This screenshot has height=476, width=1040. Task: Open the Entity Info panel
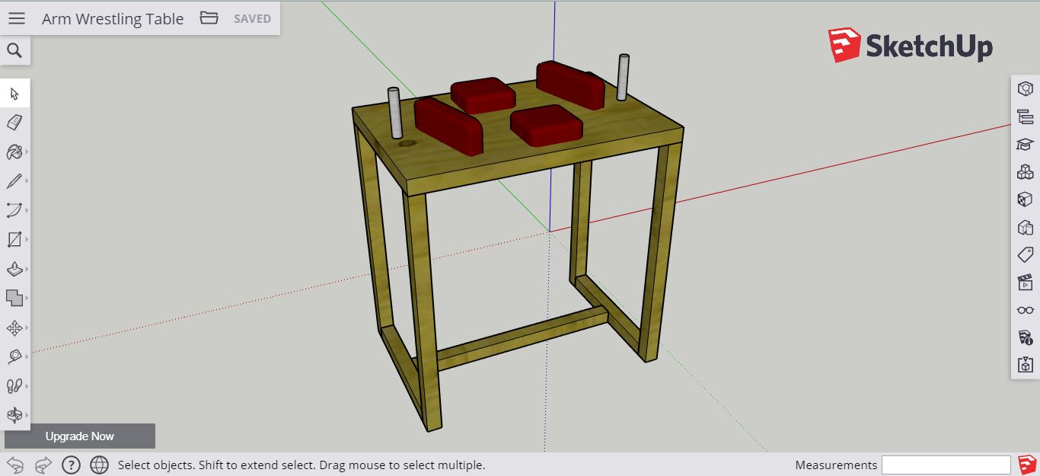click(1025, 90)
